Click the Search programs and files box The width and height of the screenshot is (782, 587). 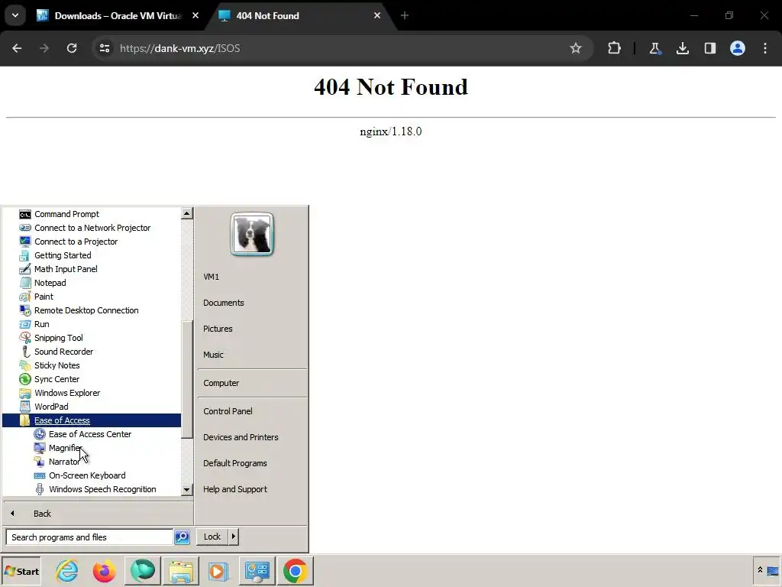pos(89,537)
